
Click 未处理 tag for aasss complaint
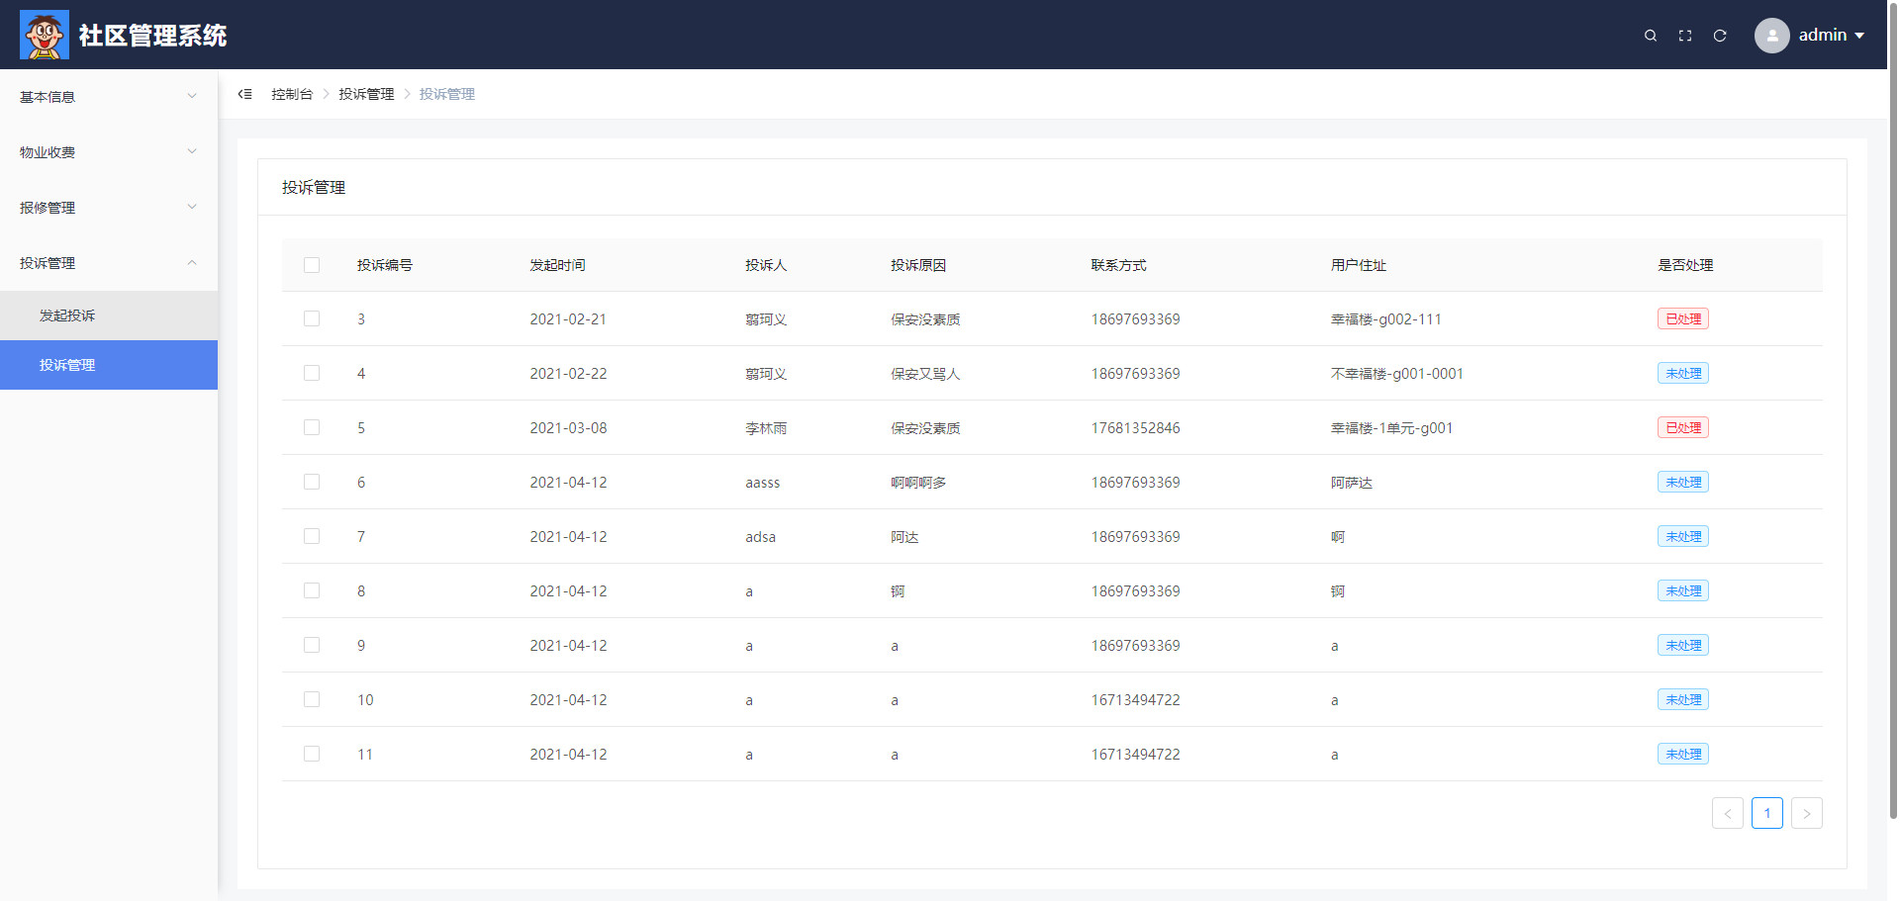pyautogui.click(x=1683, y=482)
